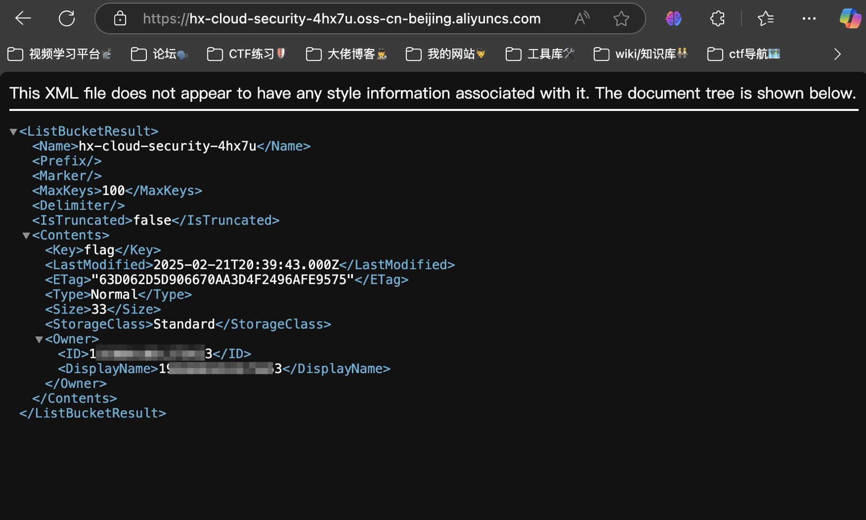Viewport: 866px width, 520px height.
Task: Launch the Copilot sidebar icon
Action: (850, 19)
